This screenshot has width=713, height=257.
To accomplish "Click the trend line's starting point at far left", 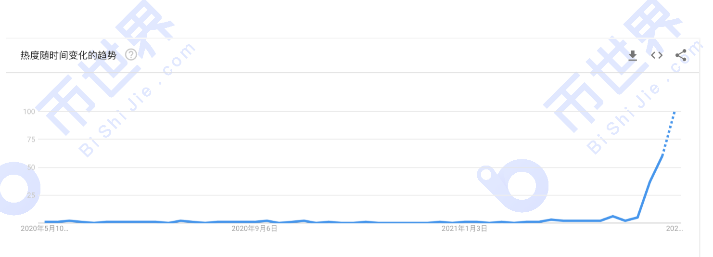I will (45, 222).
